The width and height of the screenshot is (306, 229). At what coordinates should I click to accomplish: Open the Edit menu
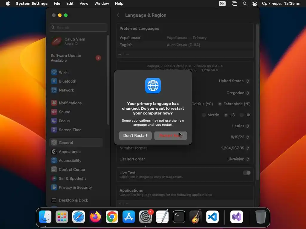70,4
